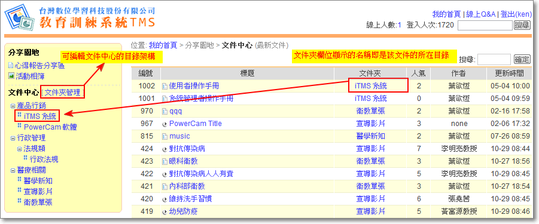Select 衛教單張 folder in sidebar tree
The image size is (539, 224).
click(x=38, y=202)
